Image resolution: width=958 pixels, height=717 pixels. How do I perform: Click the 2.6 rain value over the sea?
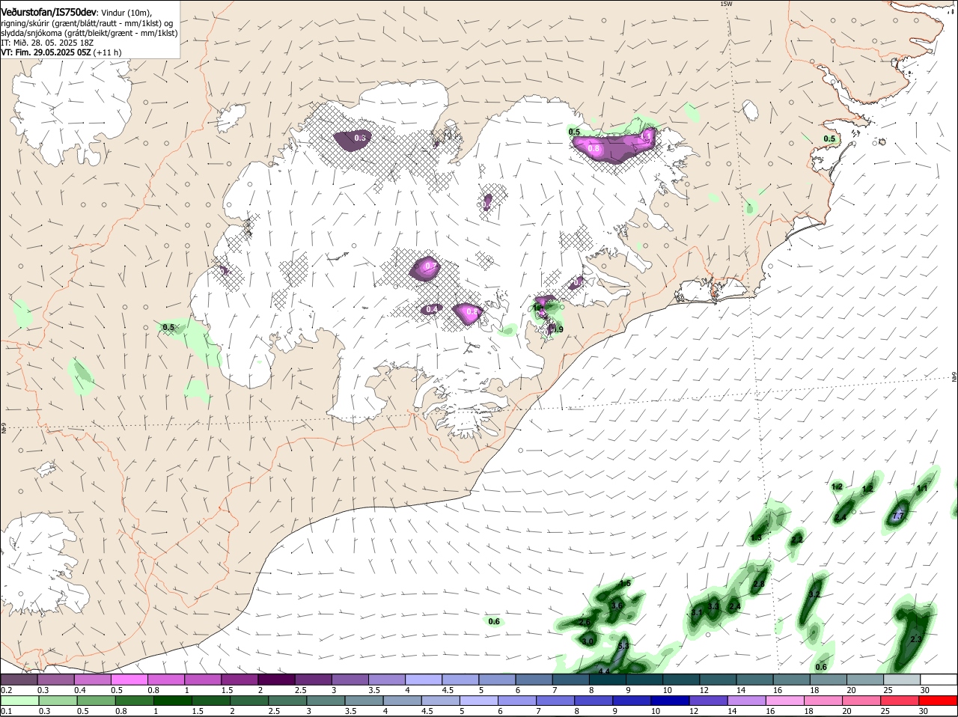585,623
